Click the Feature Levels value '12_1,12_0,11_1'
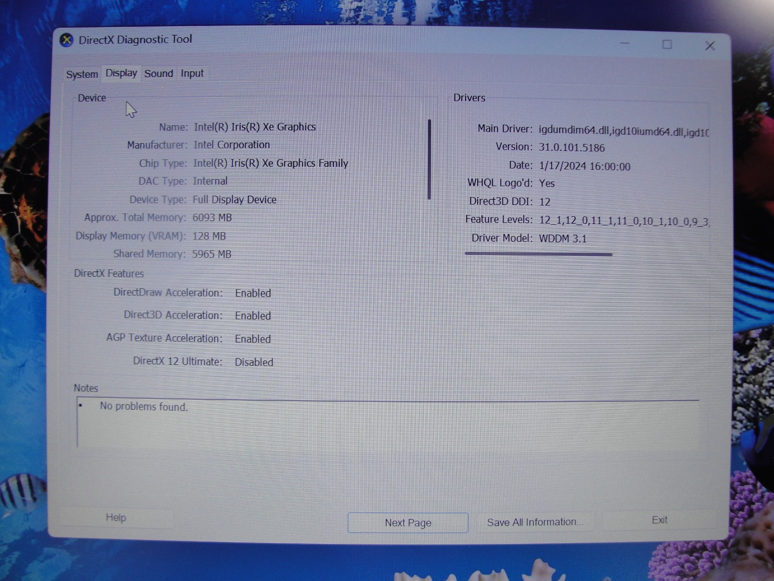This screenshot has height=581, width=774. pos(577,221)
